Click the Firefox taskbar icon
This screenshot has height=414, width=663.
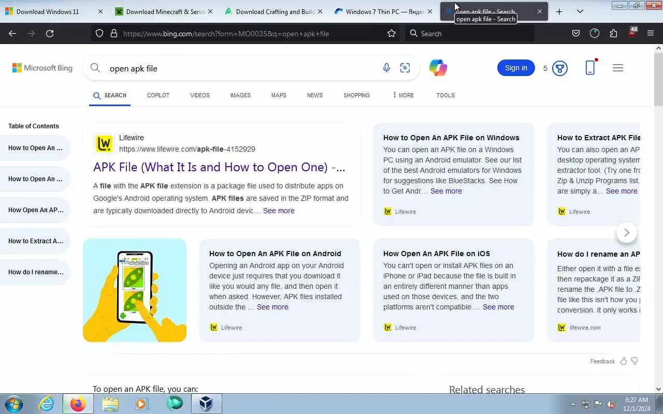point(78,404)
